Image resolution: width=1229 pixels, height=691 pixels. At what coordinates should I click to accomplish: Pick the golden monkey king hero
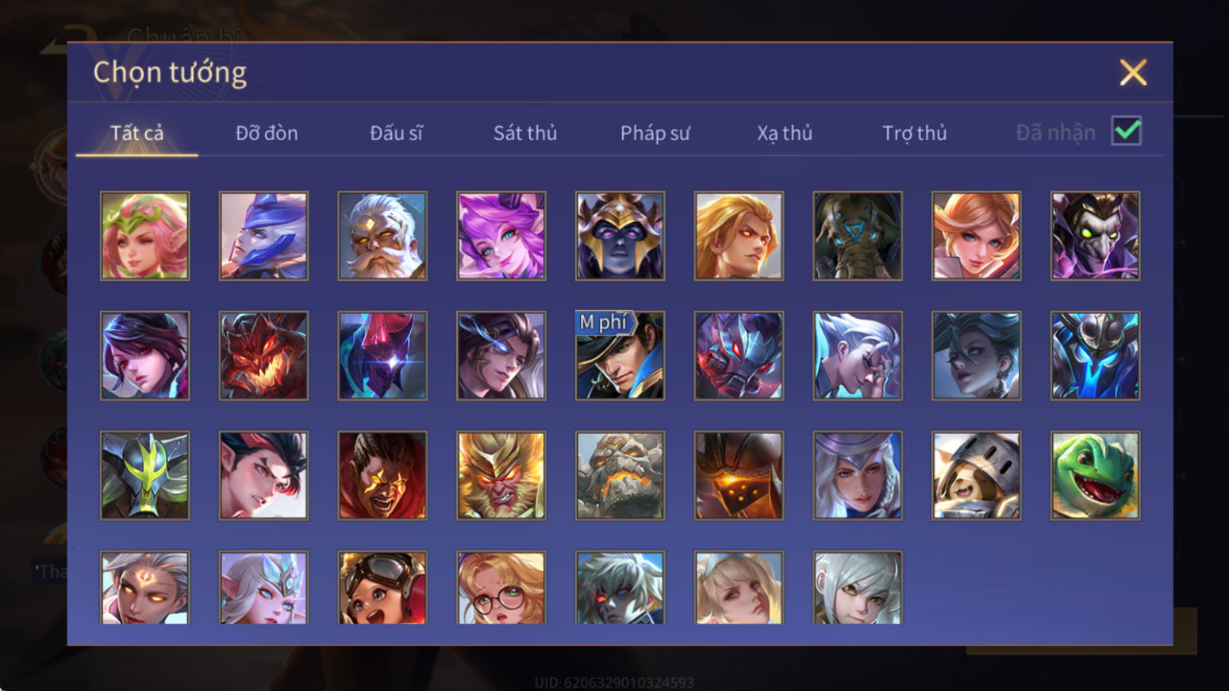coord(501,475)
